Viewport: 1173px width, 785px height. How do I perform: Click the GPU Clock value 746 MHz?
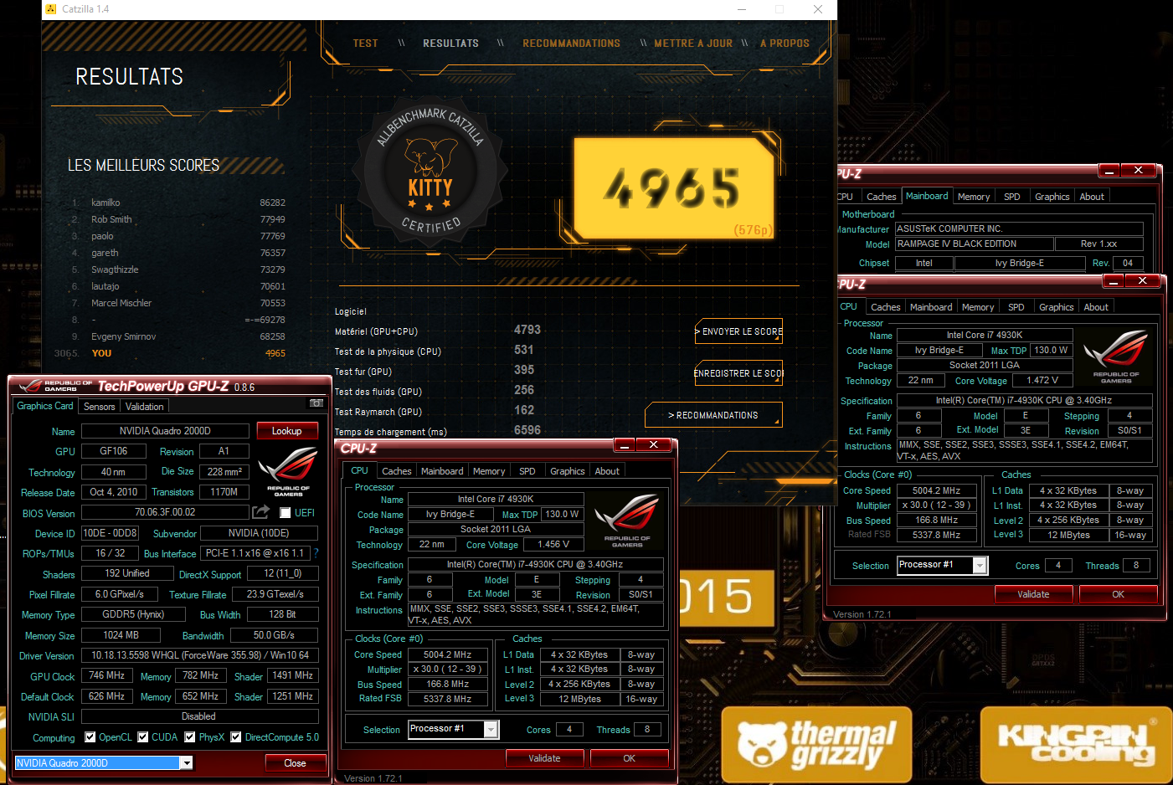(x=107, y=675)
